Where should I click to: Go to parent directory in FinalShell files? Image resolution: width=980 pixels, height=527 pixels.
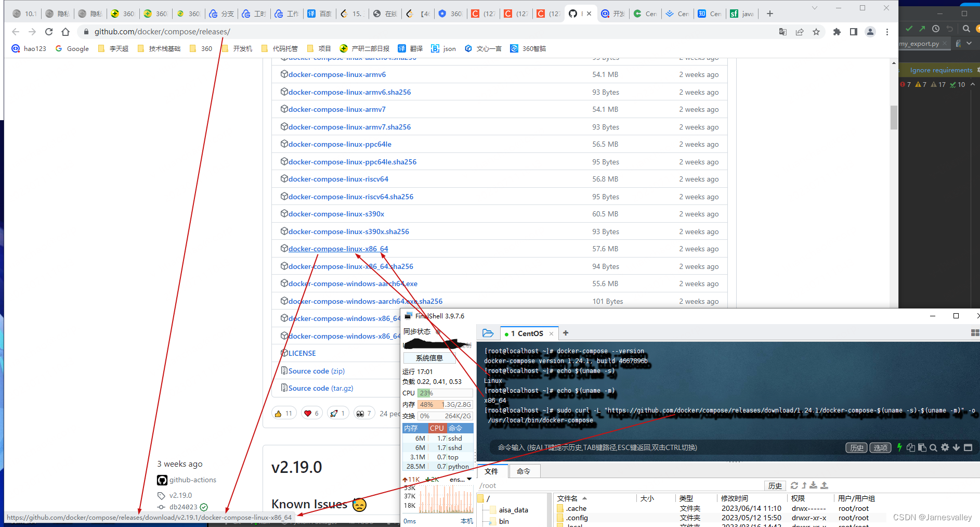804,485
